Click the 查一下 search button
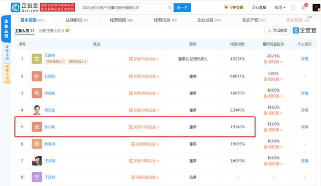This screenshot has width=321, height=186. 183,8
